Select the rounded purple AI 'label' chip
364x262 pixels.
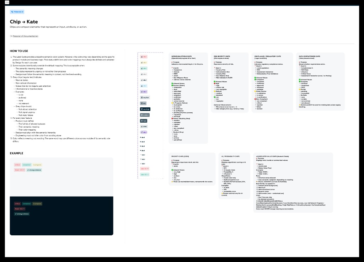[144, 132]
